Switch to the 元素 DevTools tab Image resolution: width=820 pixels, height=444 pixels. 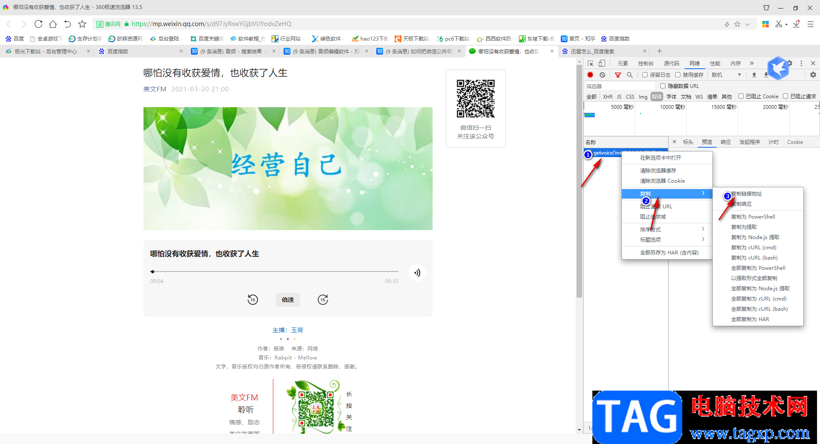(x=623, y=63)
